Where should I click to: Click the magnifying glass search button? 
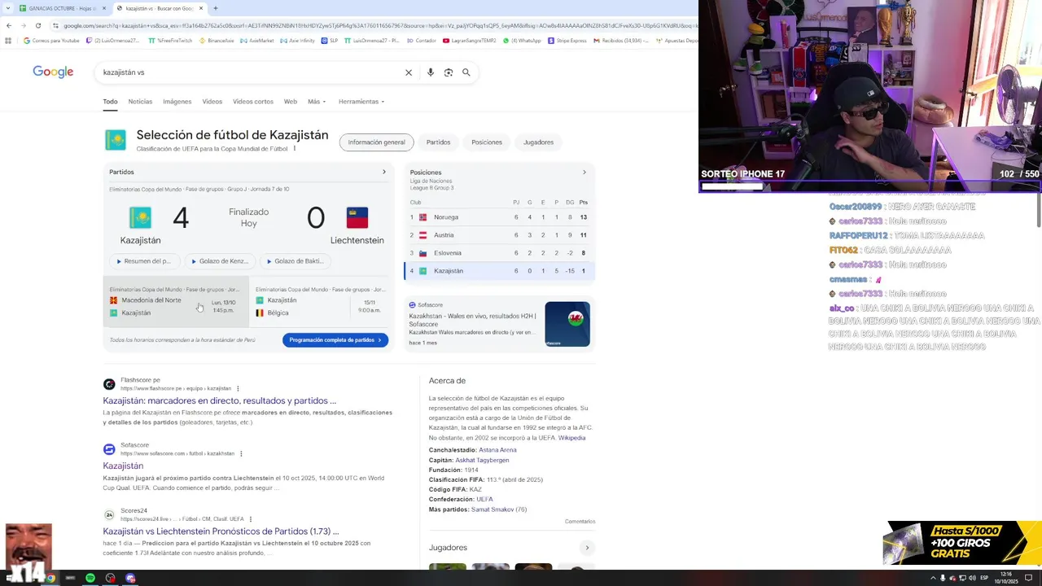[x=466, y=72]
